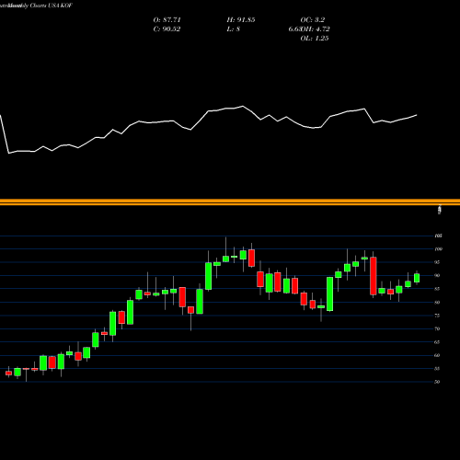Click the 100 price axis label

click(x=438, y=249)
